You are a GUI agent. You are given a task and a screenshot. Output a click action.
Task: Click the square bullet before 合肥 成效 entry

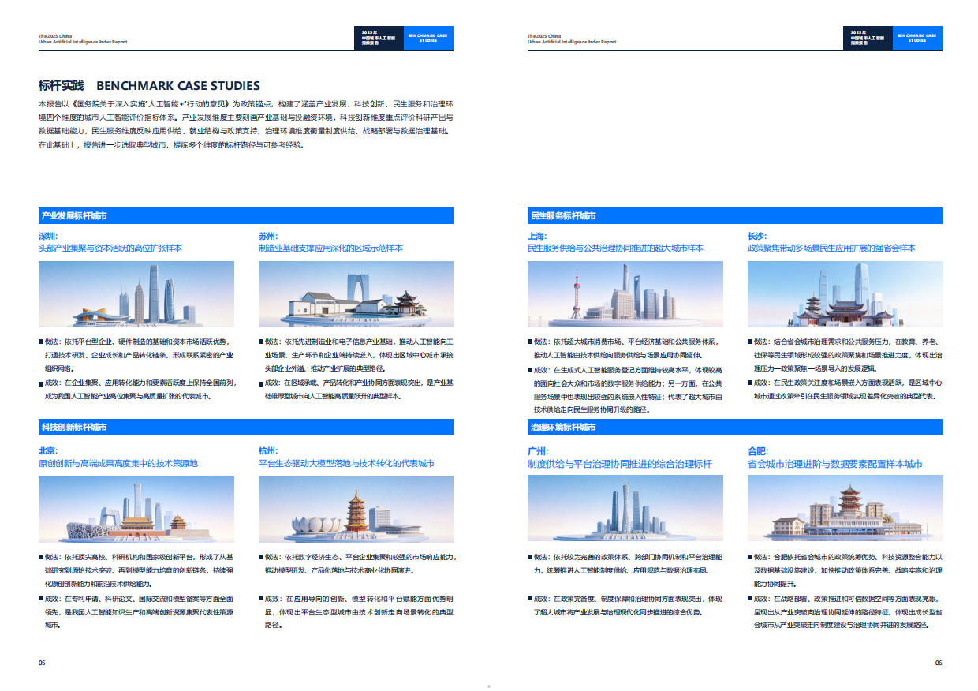(749, 599)
